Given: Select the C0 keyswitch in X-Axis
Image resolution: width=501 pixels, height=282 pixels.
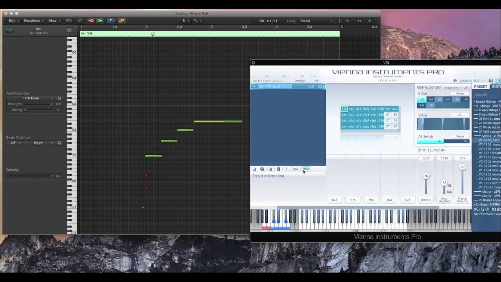Looking at the screenshot, I should (x=422, y=99).
